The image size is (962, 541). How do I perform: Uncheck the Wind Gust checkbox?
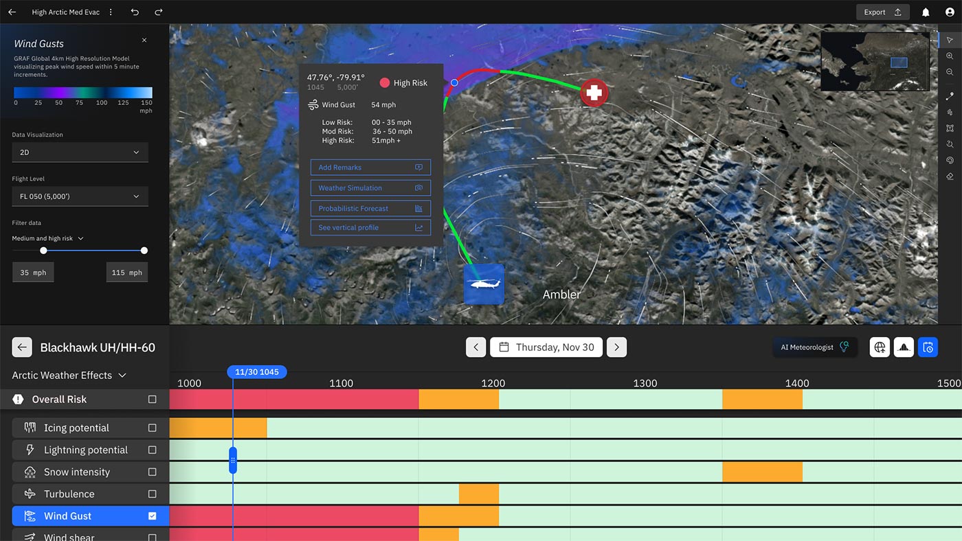(153, 516)
